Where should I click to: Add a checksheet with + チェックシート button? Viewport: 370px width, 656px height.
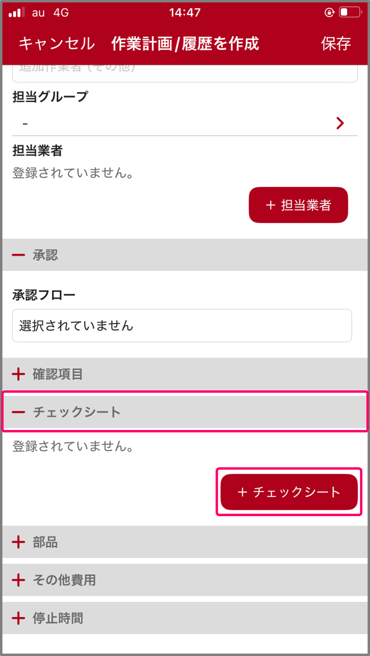[289, 492]
